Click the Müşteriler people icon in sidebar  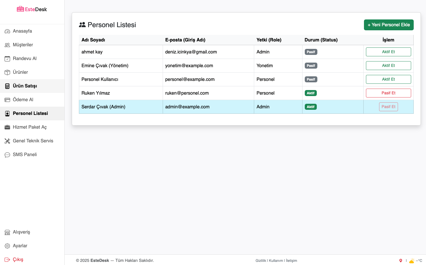7,45
